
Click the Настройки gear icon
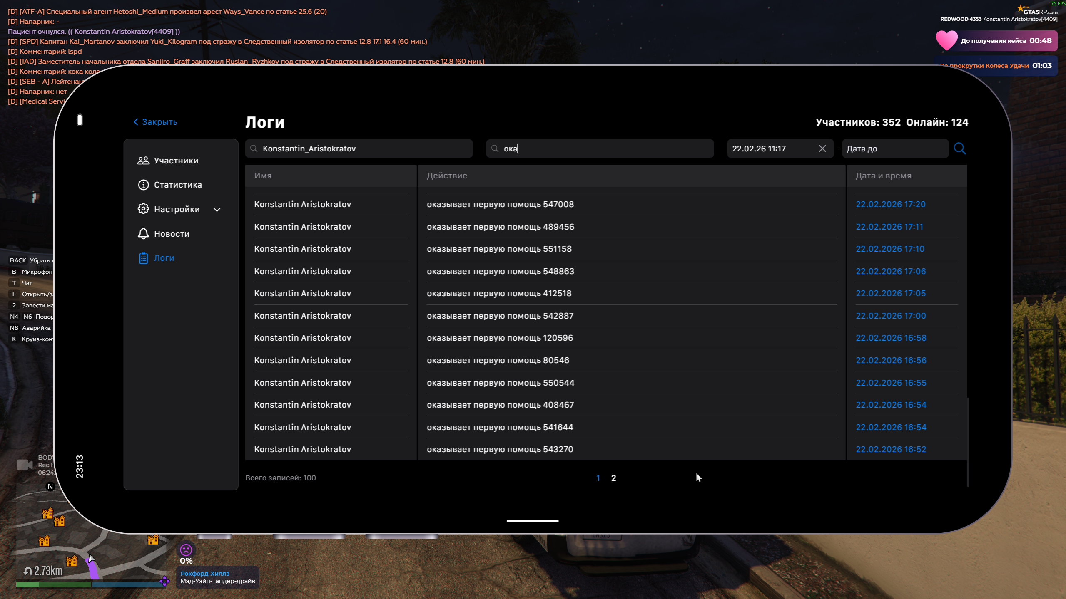[x=143, y=209]
